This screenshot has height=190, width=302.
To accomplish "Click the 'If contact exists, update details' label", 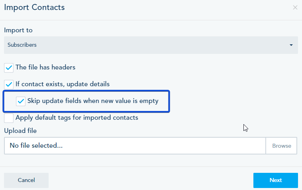I will (x=63, y=84).
